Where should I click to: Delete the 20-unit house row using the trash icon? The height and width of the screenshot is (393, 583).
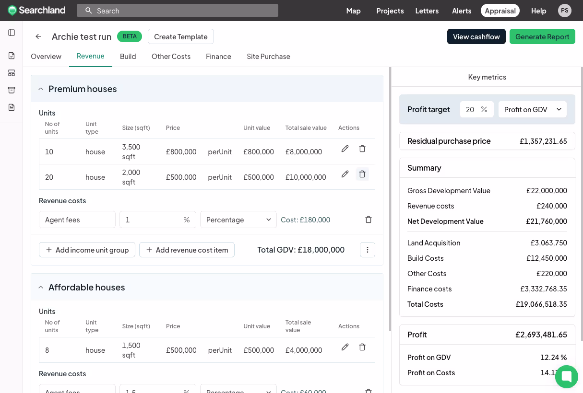[x=362, y=174]
